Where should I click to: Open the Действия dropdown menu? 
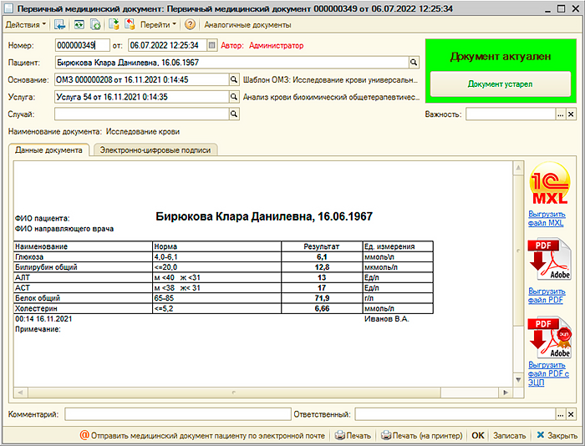click(26, 25)
